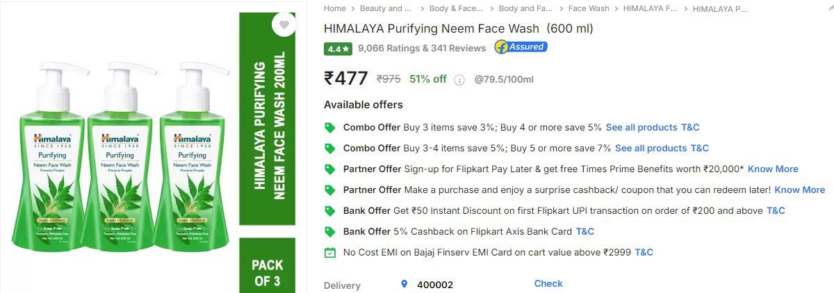Viewport: 834px width, 293px height.
Task: Open the Body & Face breadcrumb link
Action: click(455, 8)
